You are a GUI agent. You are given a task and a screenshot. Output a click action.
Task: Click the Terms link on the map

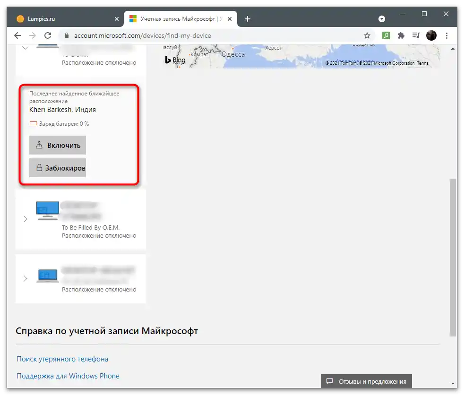[x=422, y=63]
